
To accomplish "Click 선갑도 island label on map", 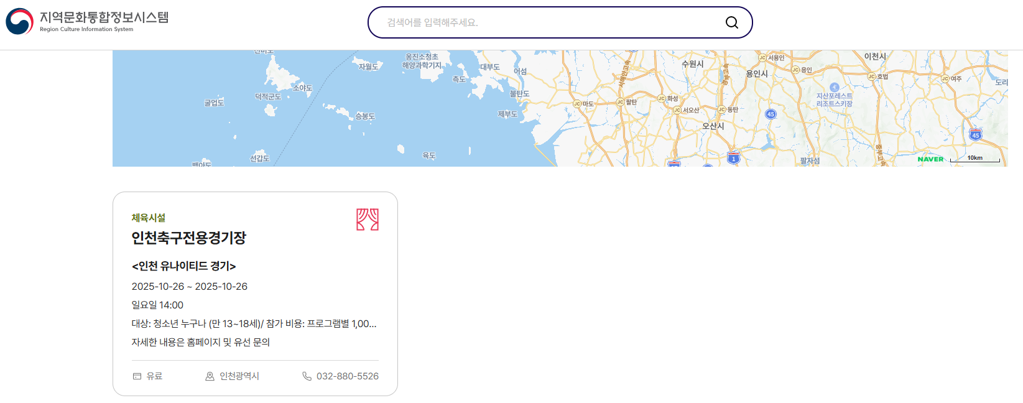I will [260, 159].
